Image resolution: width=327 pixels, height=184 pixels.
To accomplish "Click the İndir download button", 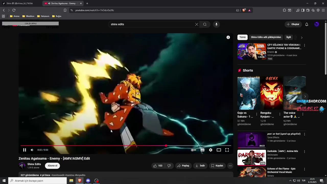I will click(x=200, y=166).
